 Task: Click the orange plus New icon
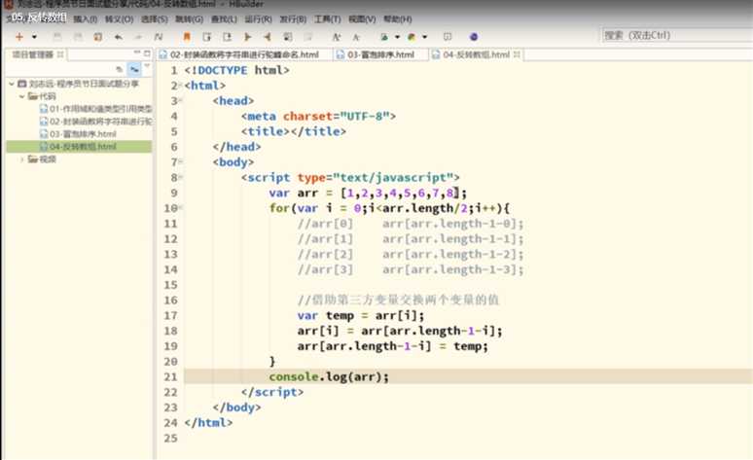click(x=19, y=37)
